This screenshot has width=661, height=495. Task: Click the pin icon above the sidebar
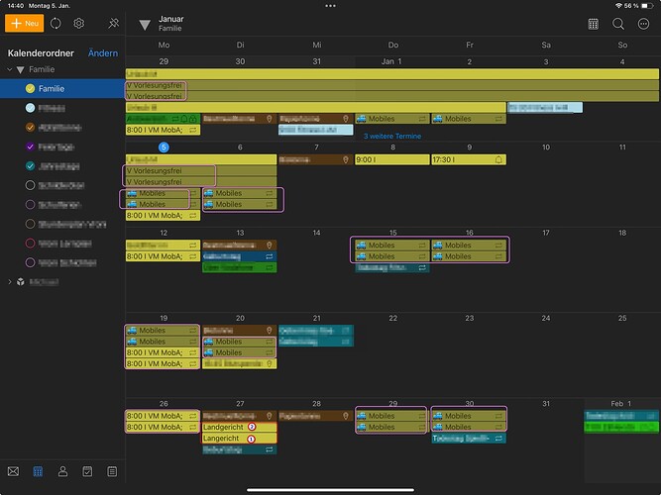tap(114, 23)
